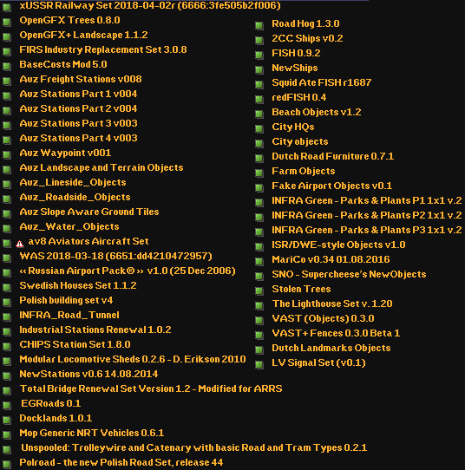Select INFRA Green Parks & Plants P3 entry
This screenshot has height=470, width=465.
[367, 230]
